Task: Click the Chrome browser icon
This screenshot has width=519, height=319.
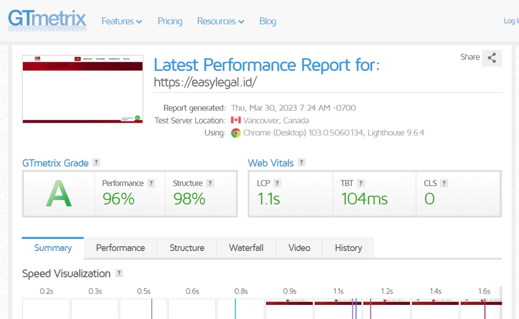Action: 235,133
